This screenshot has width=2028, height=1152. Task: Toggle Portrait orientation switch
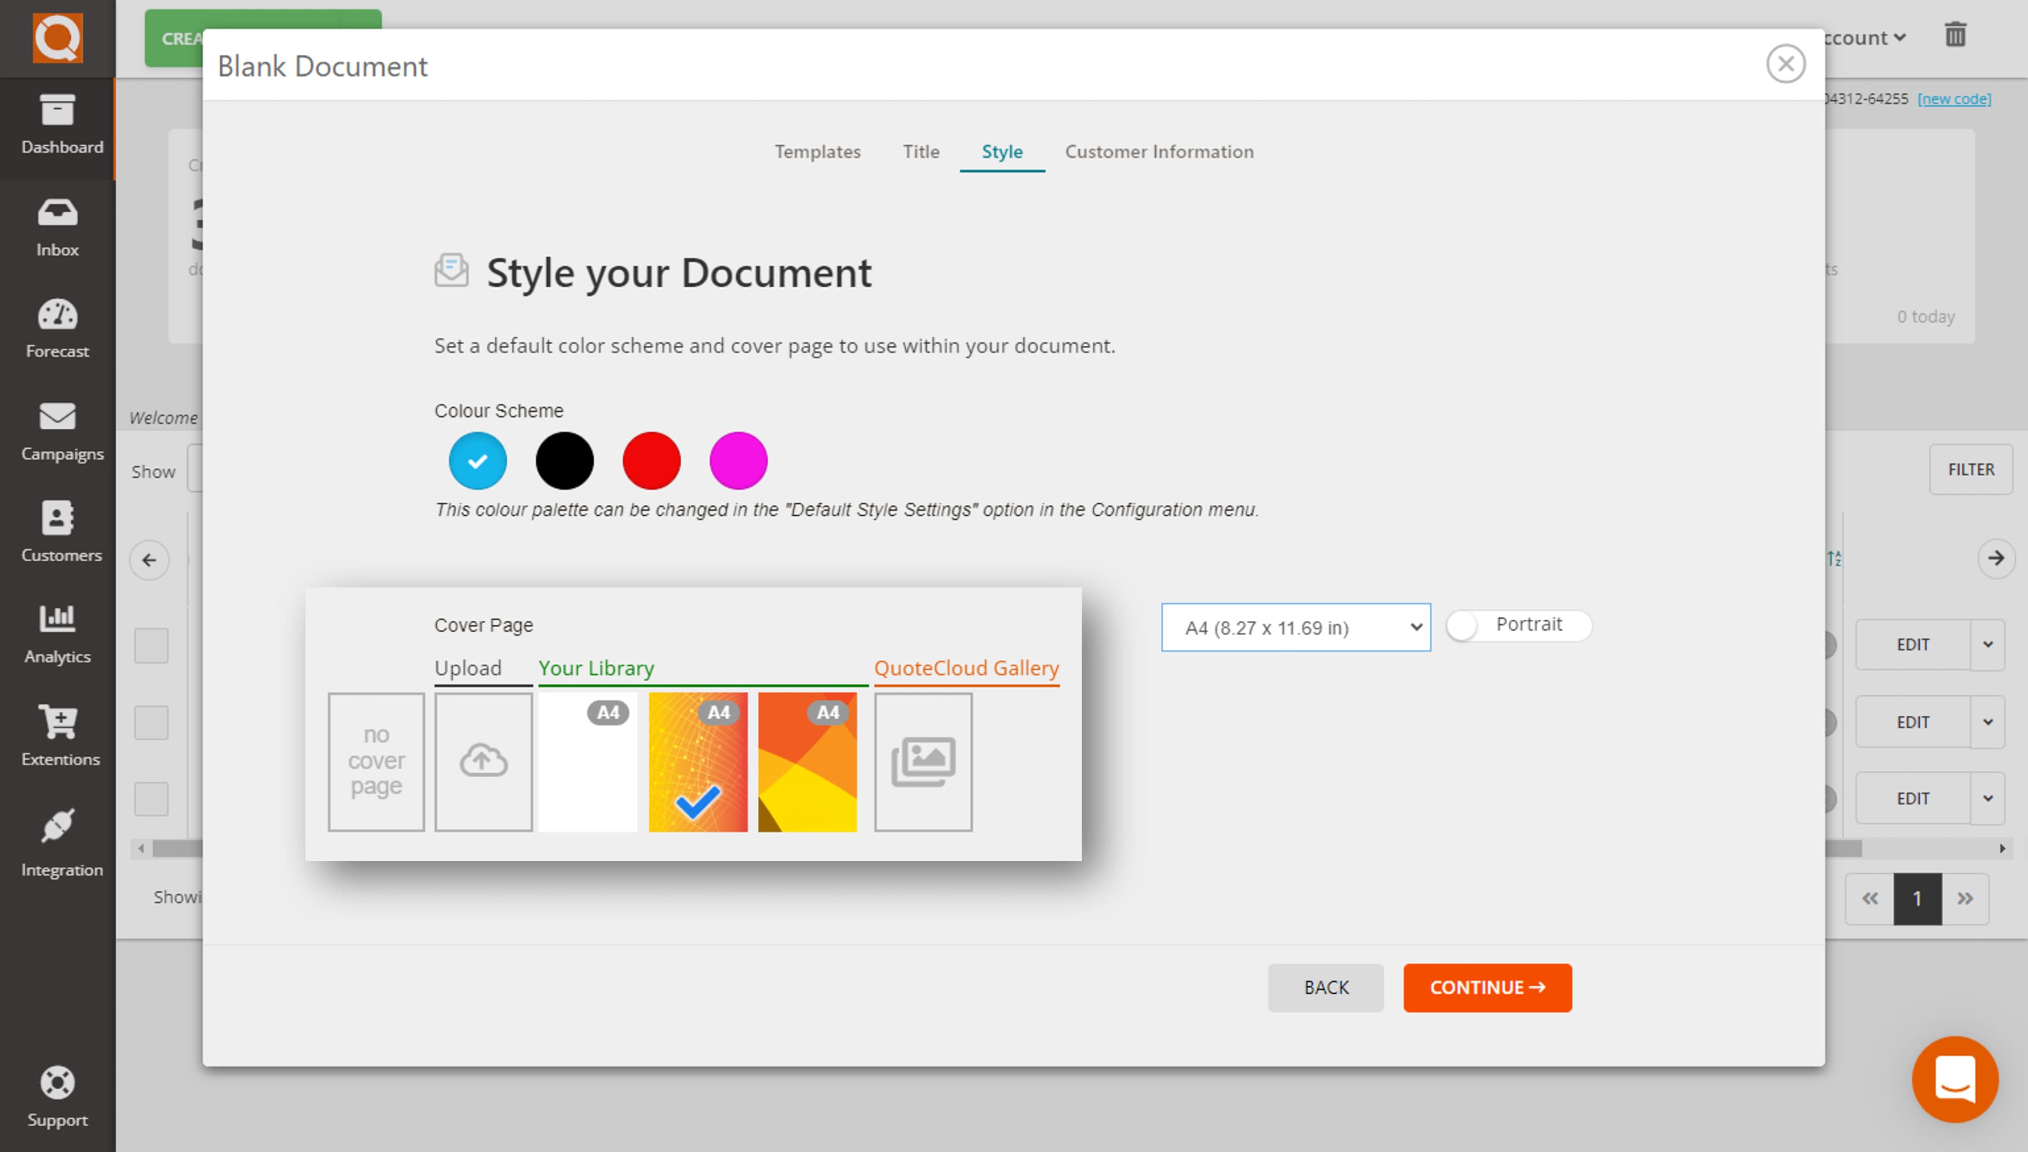pyautogui.click(x=1517, y=625)
